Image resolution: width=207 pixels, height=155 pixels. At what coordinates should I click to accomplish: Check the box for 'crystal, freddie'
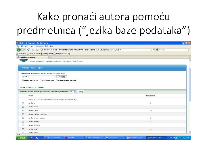[x=23, y=122]
